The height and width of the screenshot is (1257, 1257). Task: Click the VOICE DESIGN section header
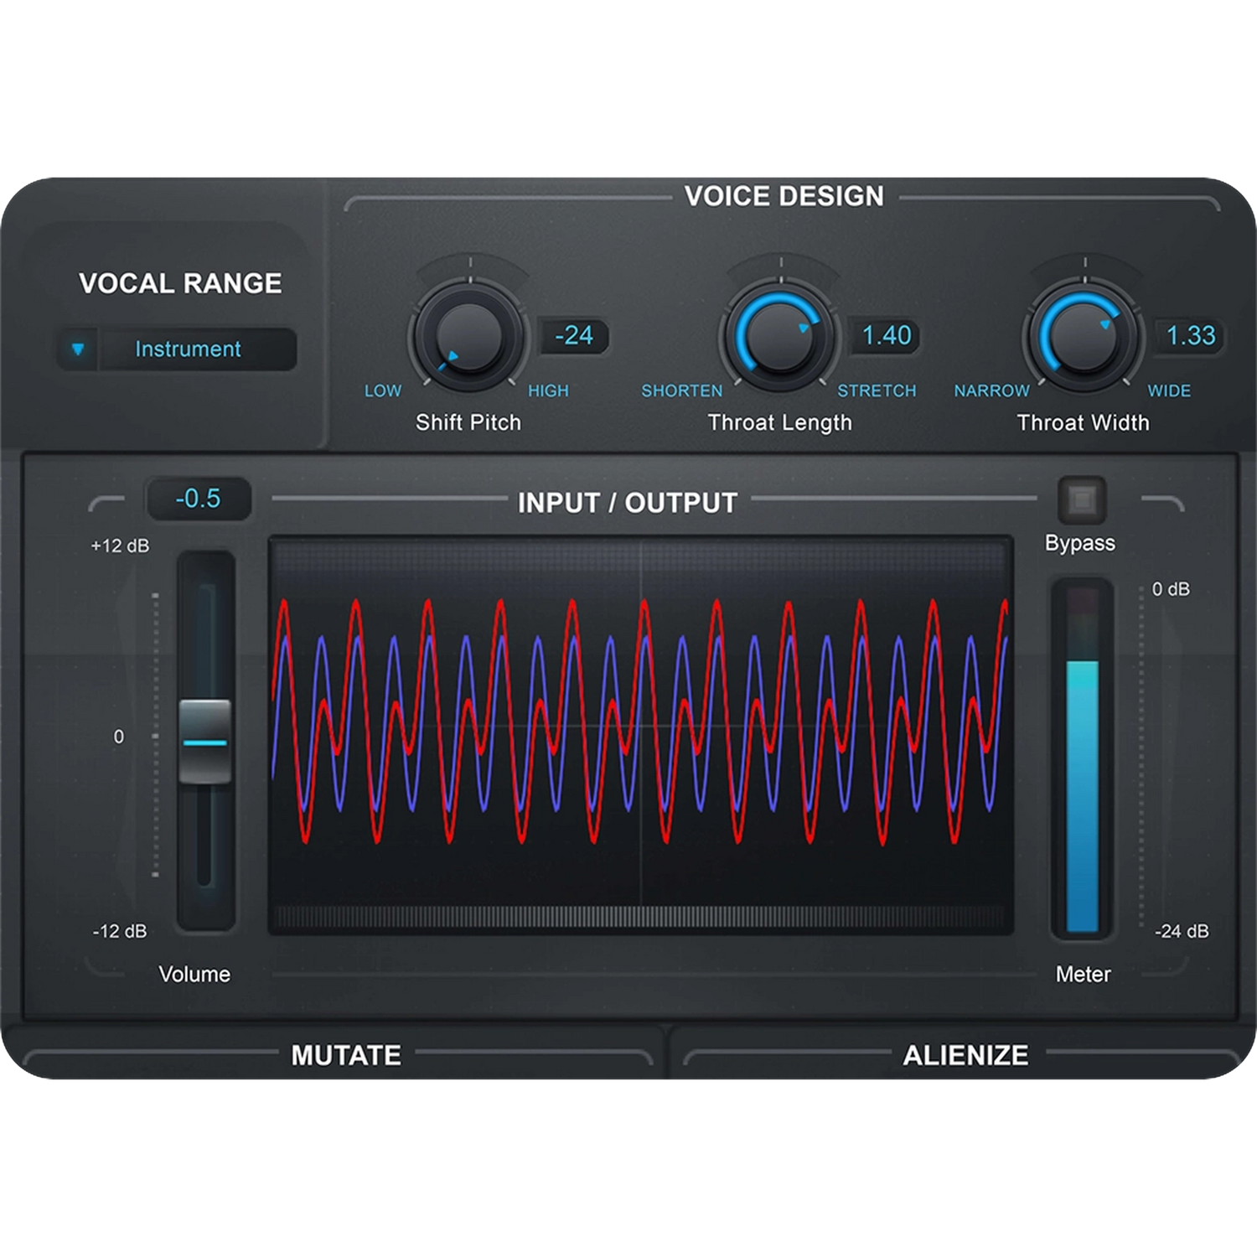784,196
